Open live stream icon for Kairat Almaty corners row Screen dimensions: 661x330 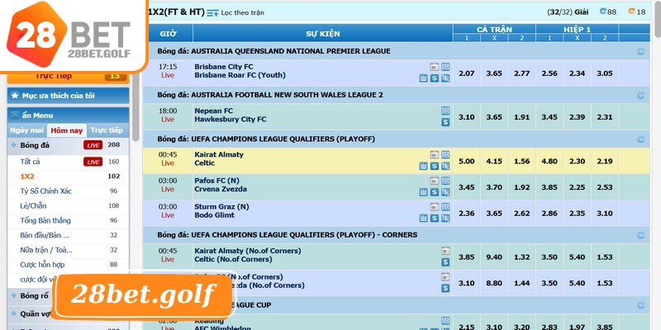click(x=445, y=251)
